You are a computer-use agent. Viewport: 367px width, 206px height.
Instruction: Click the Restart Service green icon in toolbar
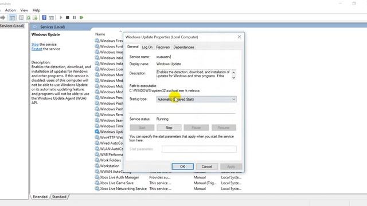pyautogui.click(x=81, y=18)
